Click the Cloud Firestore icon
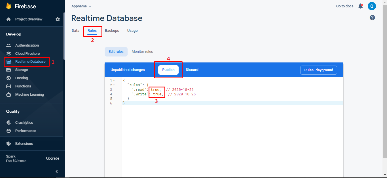The height and width of the screenshot is (178, 387). click(9, 54)
